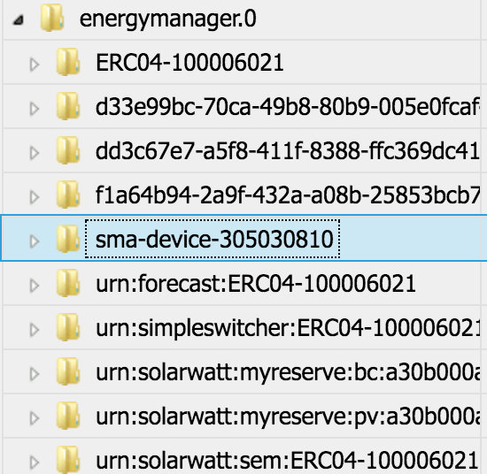The image size is (487, 474).
Task: Select the energymanager.0 root label
Action: (x=168, y=19)
